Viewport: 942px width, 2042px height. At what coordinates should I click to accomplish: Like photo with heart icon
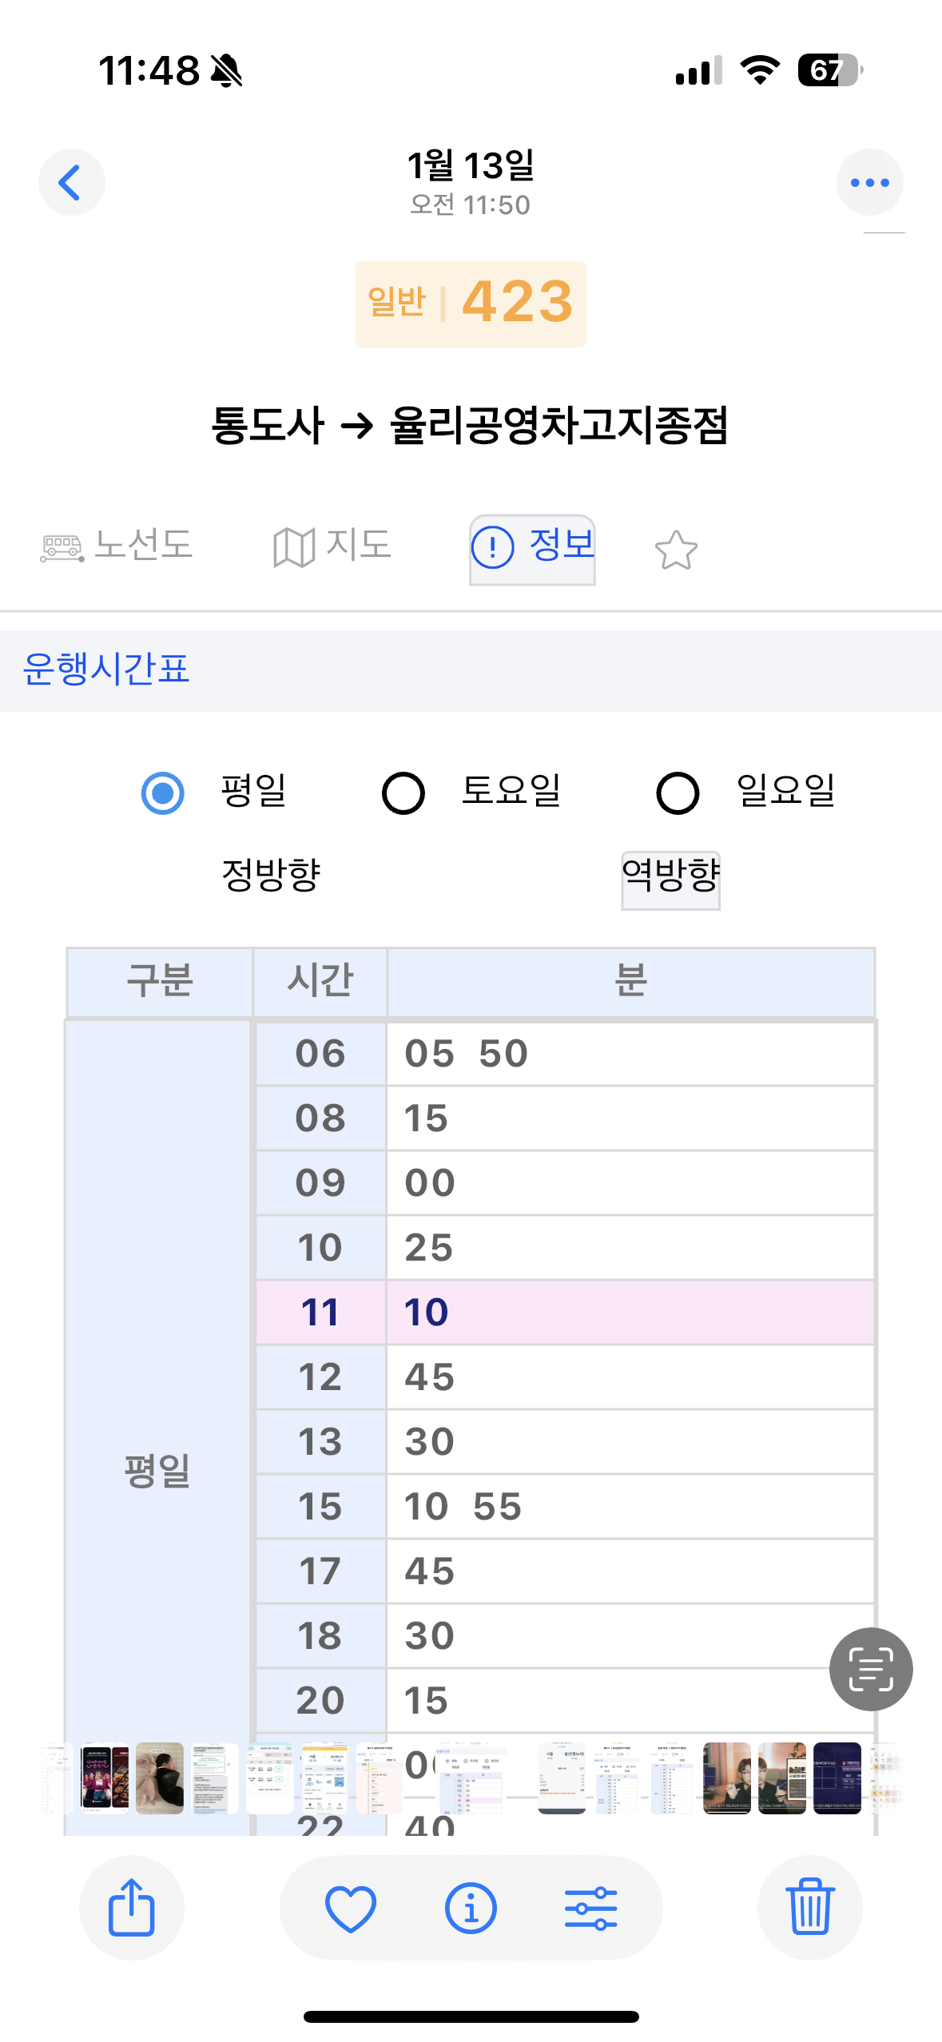click(351, 1907)
